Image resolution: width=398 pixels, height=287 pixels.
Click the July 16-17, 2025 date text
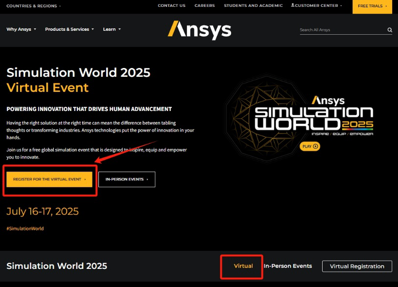[43, 211]
